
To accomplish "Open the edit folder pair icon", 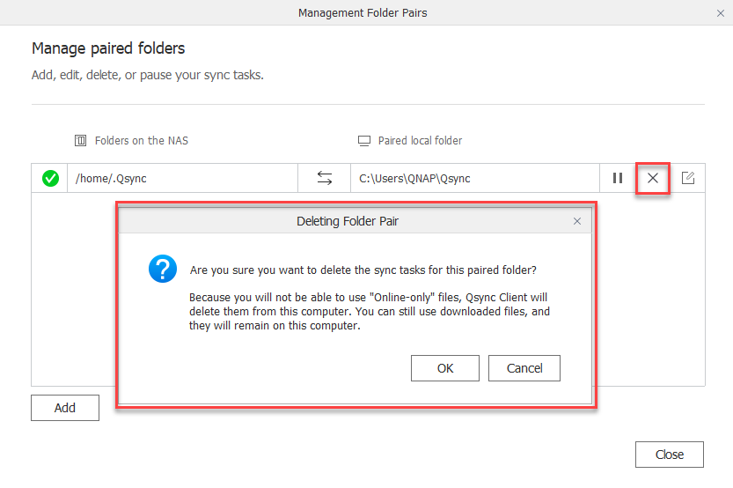I will pos(688,179).
